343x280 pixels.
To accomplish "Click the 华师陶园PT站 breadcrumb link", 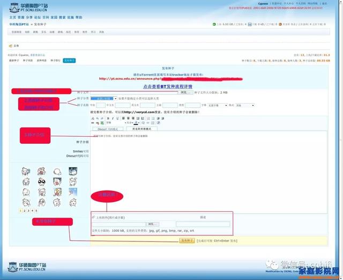I will (19, 24).
